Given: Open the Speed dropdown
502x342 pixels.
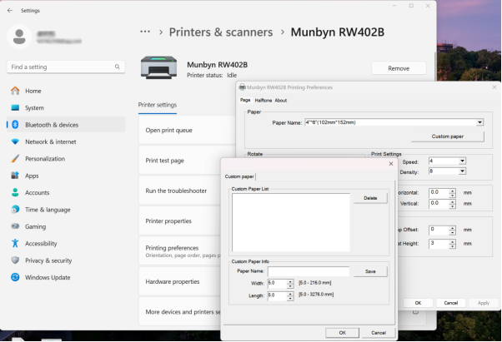Looking at the screenshot, I should [462, 161].
